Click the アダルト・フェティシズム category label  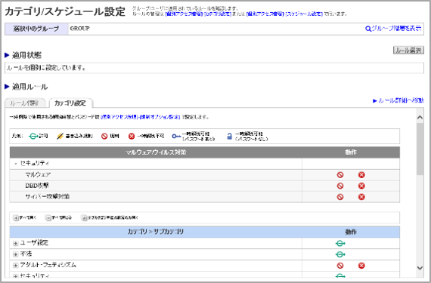pos(48,265)
